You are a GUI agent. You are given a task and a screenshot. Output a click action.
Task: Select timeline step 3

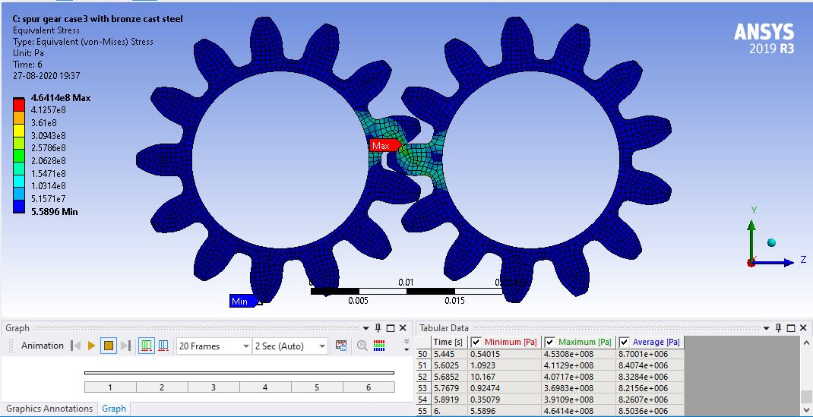pyautogui.click(x=214, y=387)
